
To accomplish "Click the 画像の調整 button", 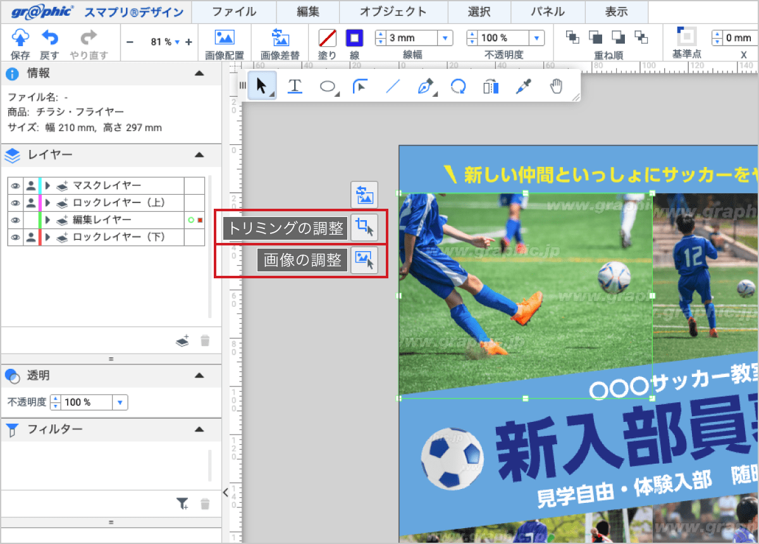I will [364, 260].
